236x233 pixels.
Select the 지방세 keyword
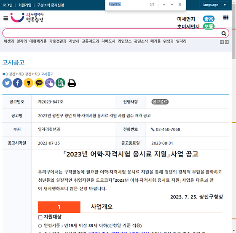pyautogui.click(x=74, y=41)
